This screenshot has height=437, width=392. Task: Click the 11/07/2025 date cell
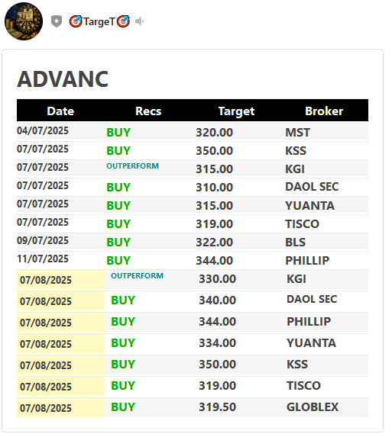43,259
